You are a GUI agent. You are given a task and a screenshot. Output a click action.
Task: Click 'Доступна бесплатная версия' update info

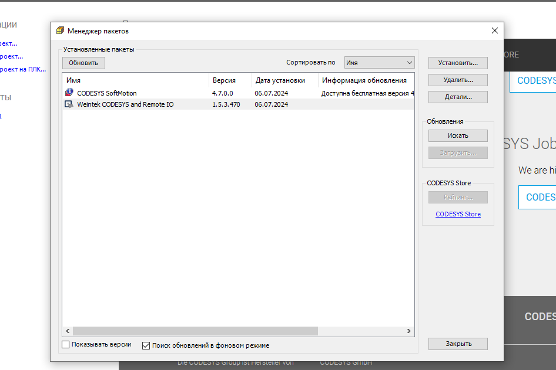click(x=367, y=93)
